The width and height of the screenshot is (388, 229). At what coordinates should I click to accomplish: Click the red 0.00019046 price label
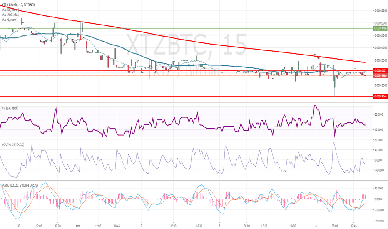coord(381,96)
